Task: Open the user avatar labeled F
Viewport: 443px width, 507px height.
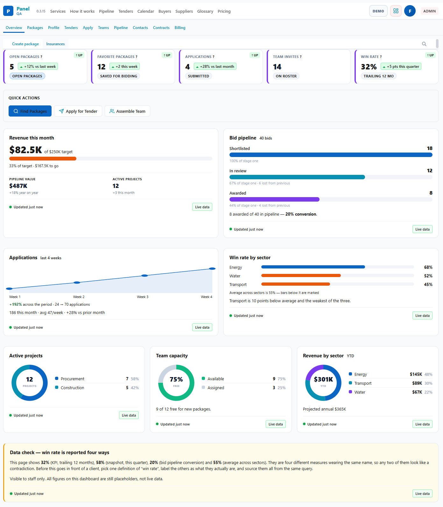Action: (410, 11)
